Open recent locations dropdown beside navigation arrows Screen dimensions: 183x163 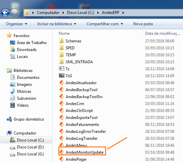click(21, 13)
